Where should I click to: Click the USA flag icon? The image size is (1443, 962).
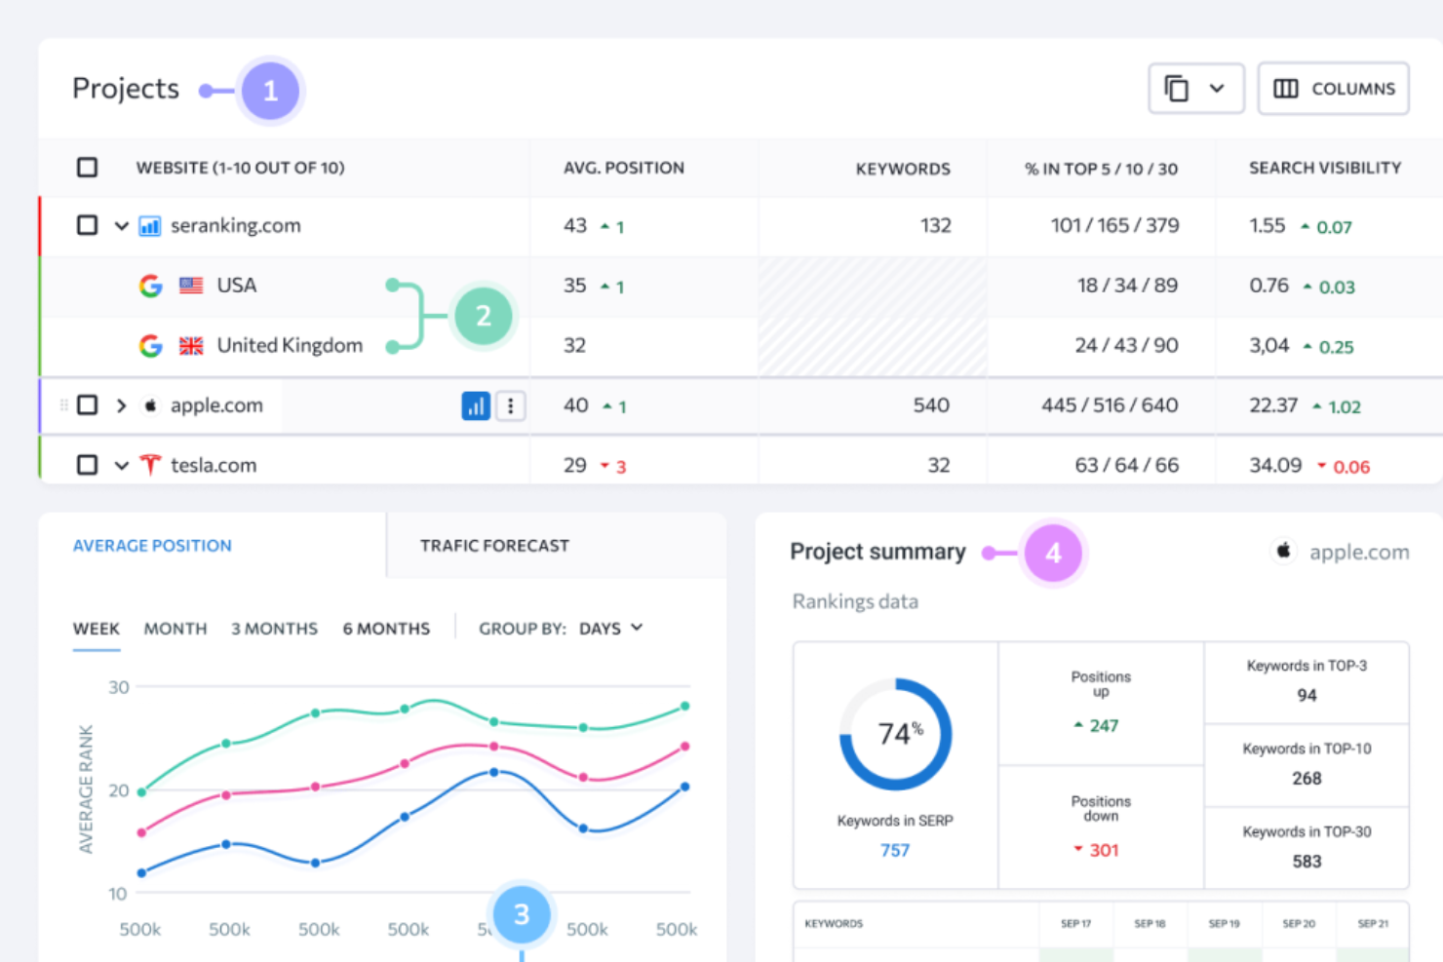pos(191,286)
